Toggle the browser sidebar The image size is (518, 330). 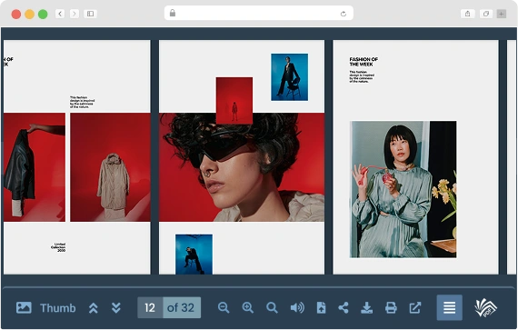(90, 14)
